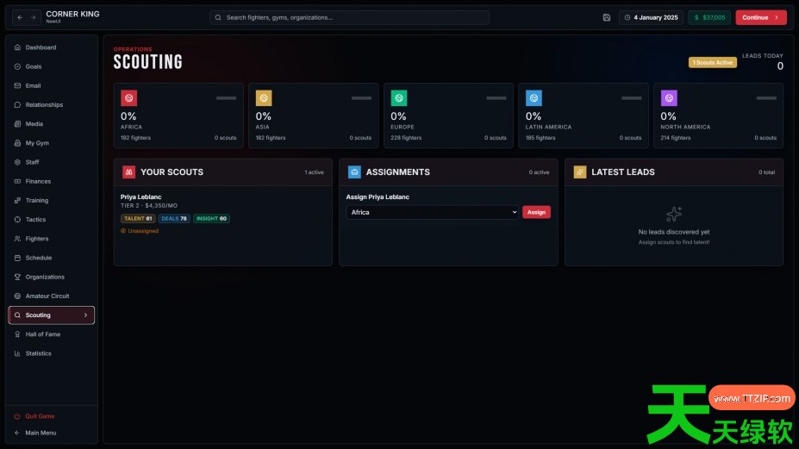Click the search magnifier icon in search bar
This screenshot has height=449, width=799.
point(218,17)
